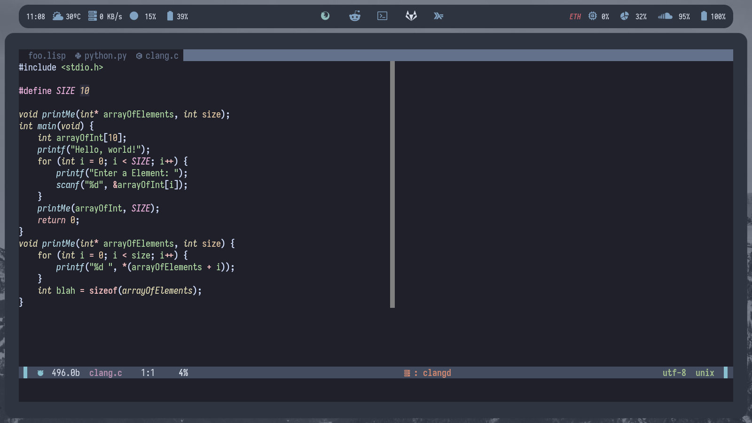Select the clang.c tab
Screen dimensions: 752x423
pos(157,55)
